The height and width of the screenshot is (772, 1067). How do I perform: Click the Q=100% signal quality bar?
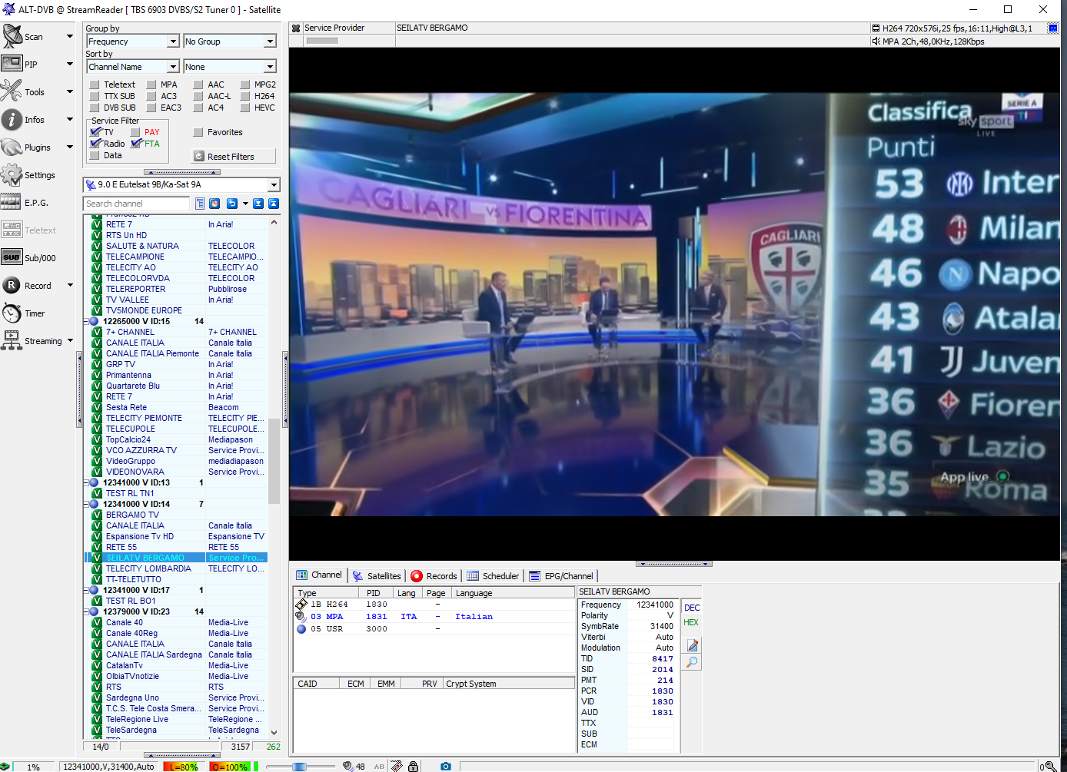[229, 767]
